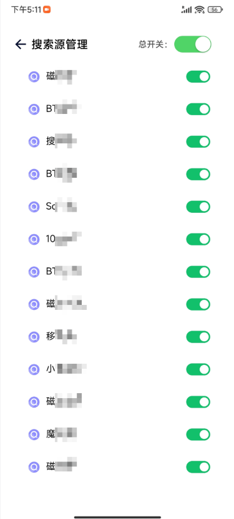The height and width of the screenshot is (519, 234).
Task: Tap the search icon on the 搜 row
Action: click(34, 141)
